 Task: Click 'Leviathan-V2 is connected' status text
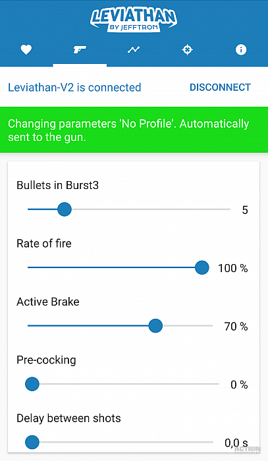pyautogui.click(x=74, y=88)
